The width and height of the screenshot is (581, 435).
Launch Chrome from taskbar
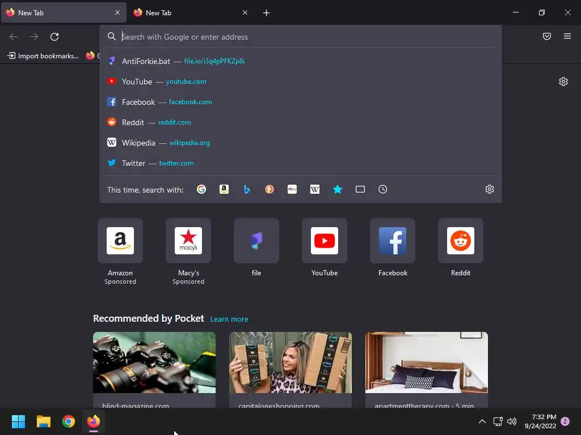click(x=69, y=421)
